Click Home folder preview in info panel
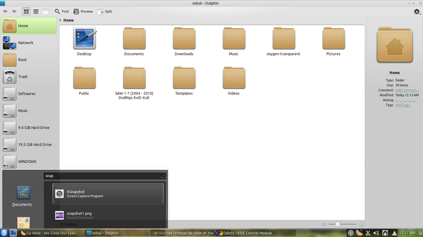423x237 pixels. (x=395, y=45)
